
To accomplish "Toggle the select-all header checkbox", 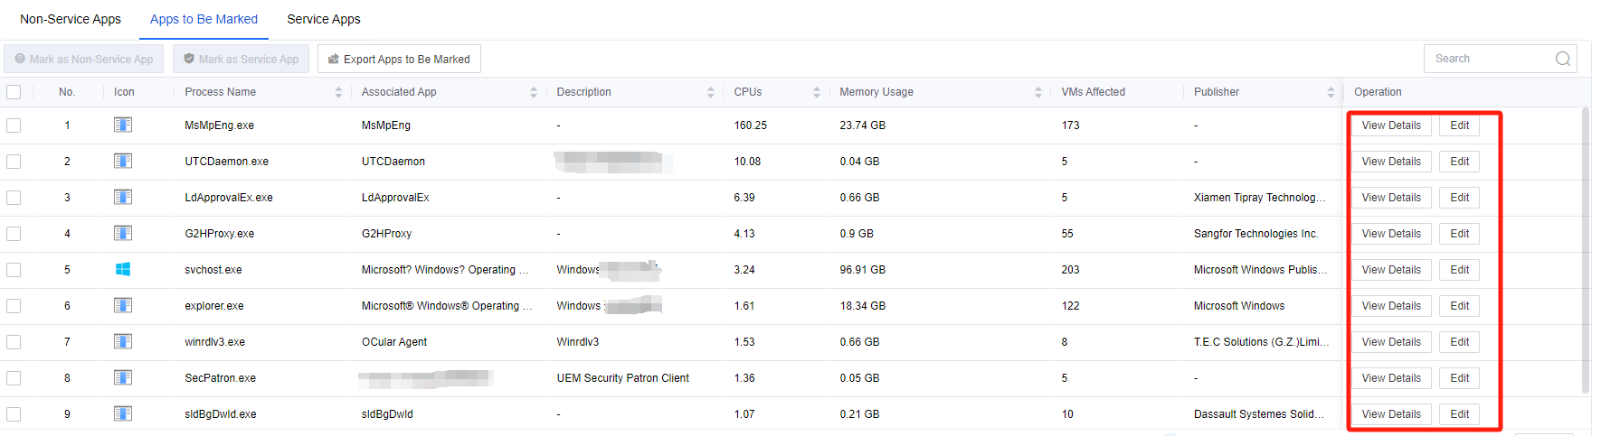I will click(x=14, y=92).
